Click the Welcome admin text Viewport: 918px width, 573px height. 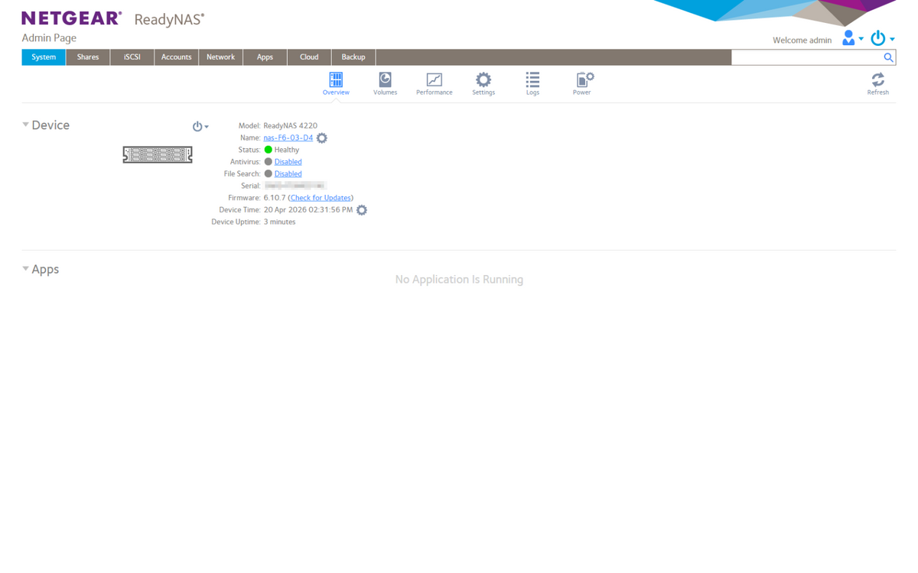pyautogui.click(x=802, y=40)
